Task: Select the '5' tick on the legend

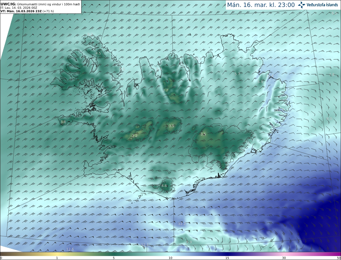Action: tap(114, 258)
